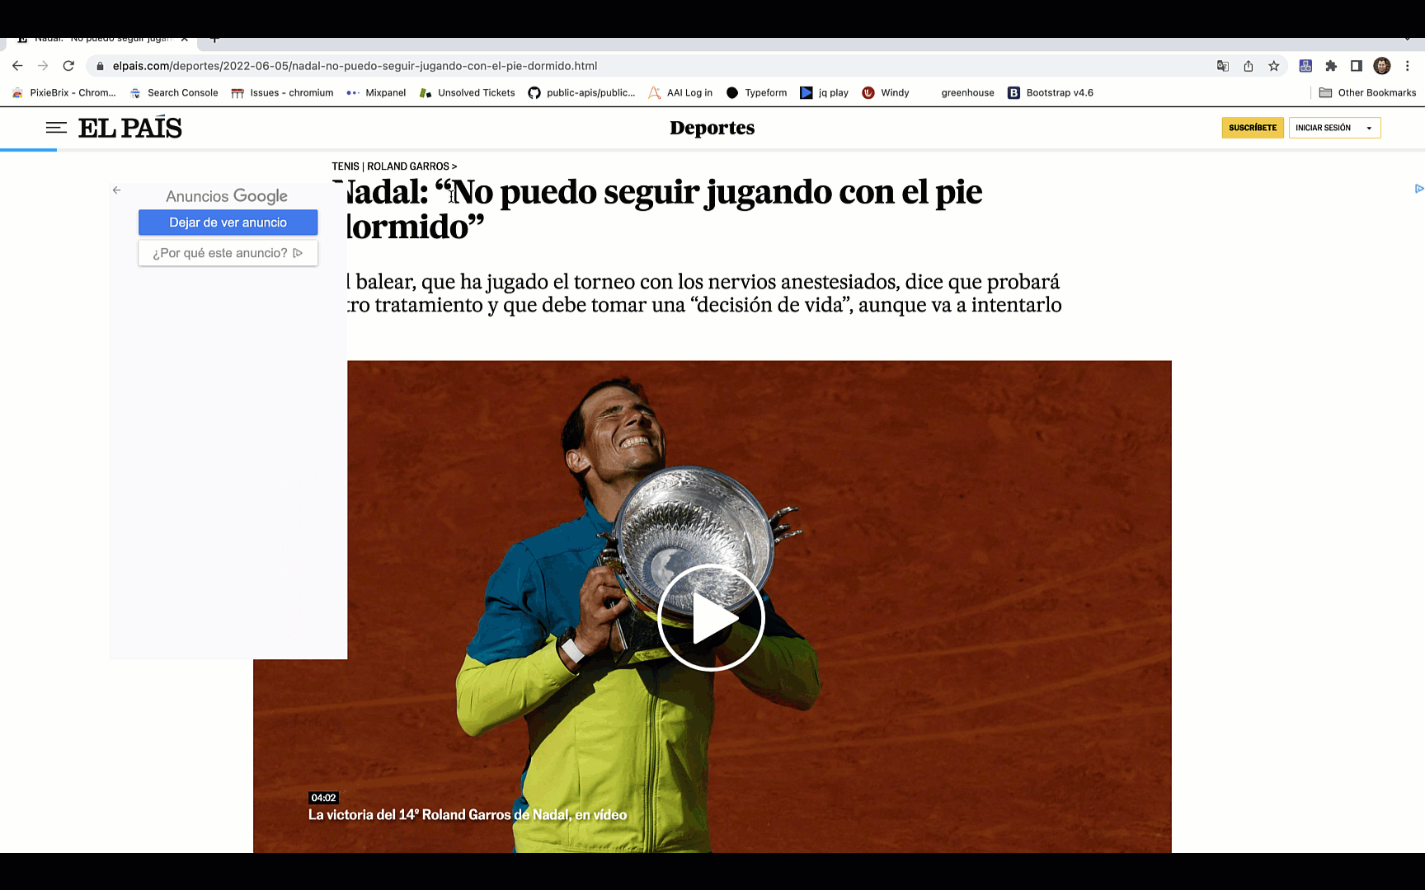This screenshot has width=1425, height=890.
Task: Open the El País hamburger menu
Action: pos(56,128)
